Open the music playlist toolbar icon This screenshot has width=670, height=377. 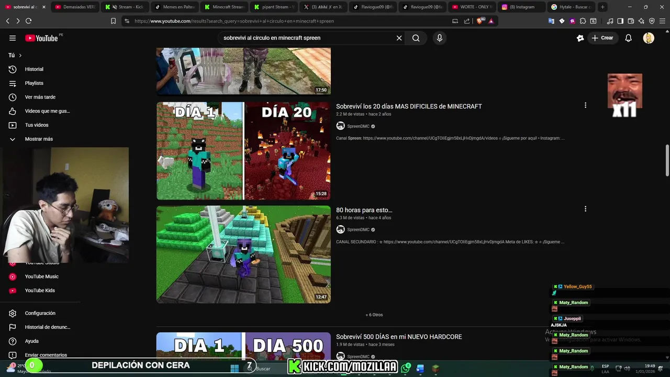(610, 21)
